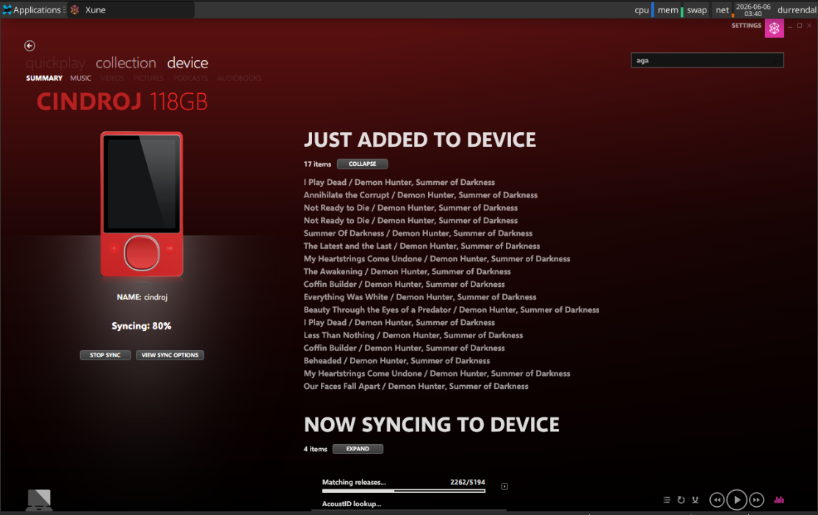Skip to next track

click(756, 500)
